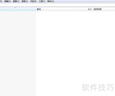Open the 编辑(E) menu
Viewport: 115px width, 96px height.
point(7,1)
